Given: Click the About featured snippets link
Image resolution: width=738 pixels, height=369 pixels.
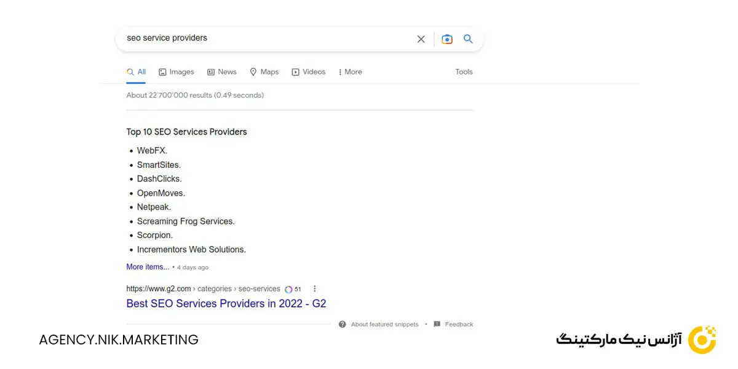Looking at the screenshot, I should 384,324.
